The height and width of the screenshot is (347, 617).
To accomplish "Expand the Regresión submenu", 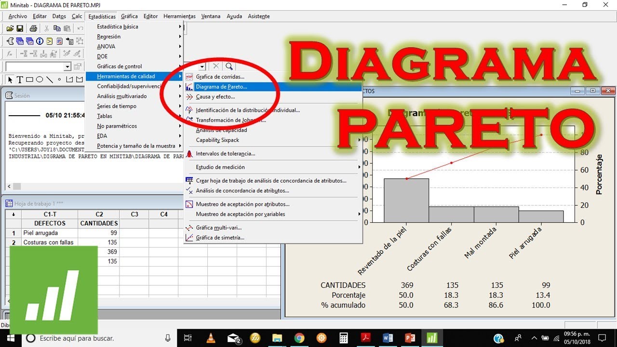I will 134,37.
